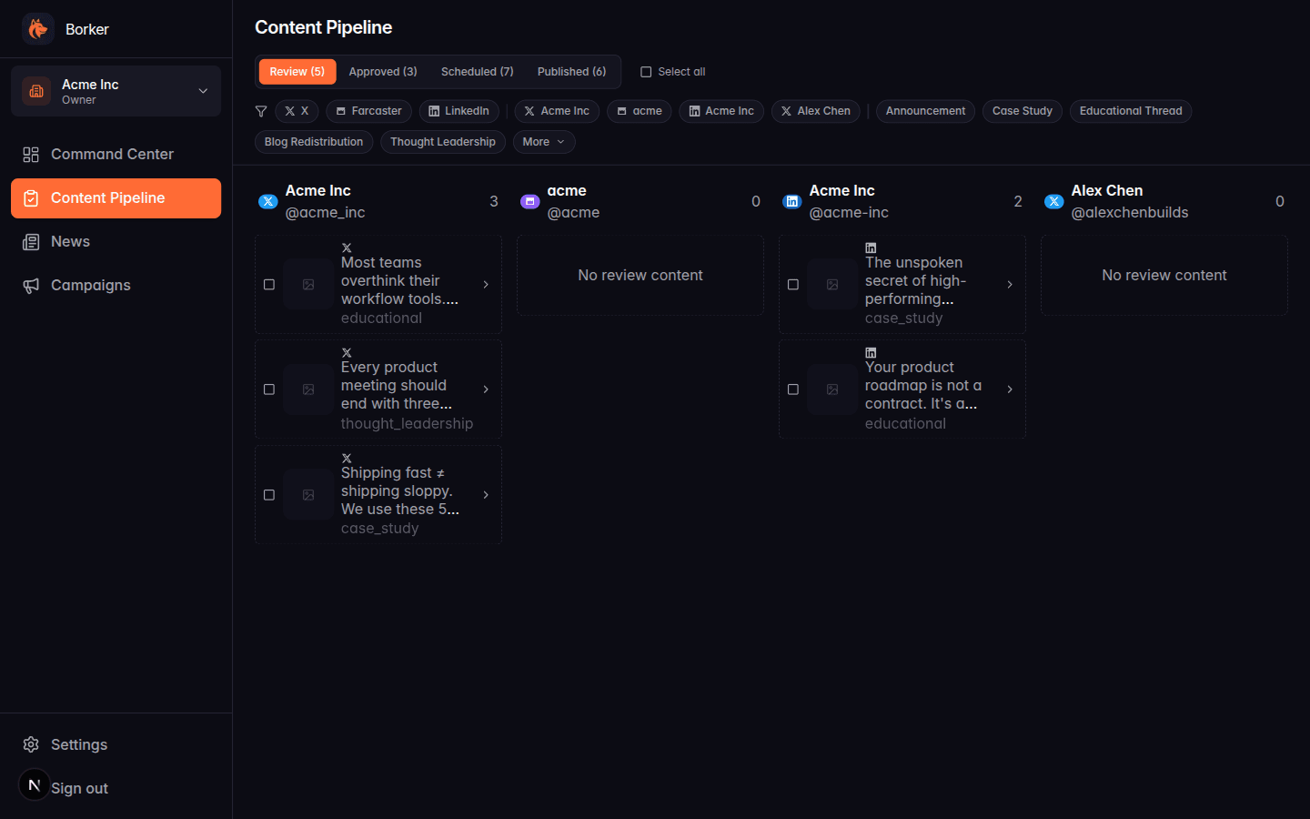Open Settings via the gear icon
Viewport: 1310px width, 819px height.
tap(31, 744)
